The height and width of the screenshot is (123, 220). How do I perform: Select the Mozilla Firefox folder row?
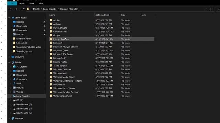pyautogui.click(x=102, y=62)
